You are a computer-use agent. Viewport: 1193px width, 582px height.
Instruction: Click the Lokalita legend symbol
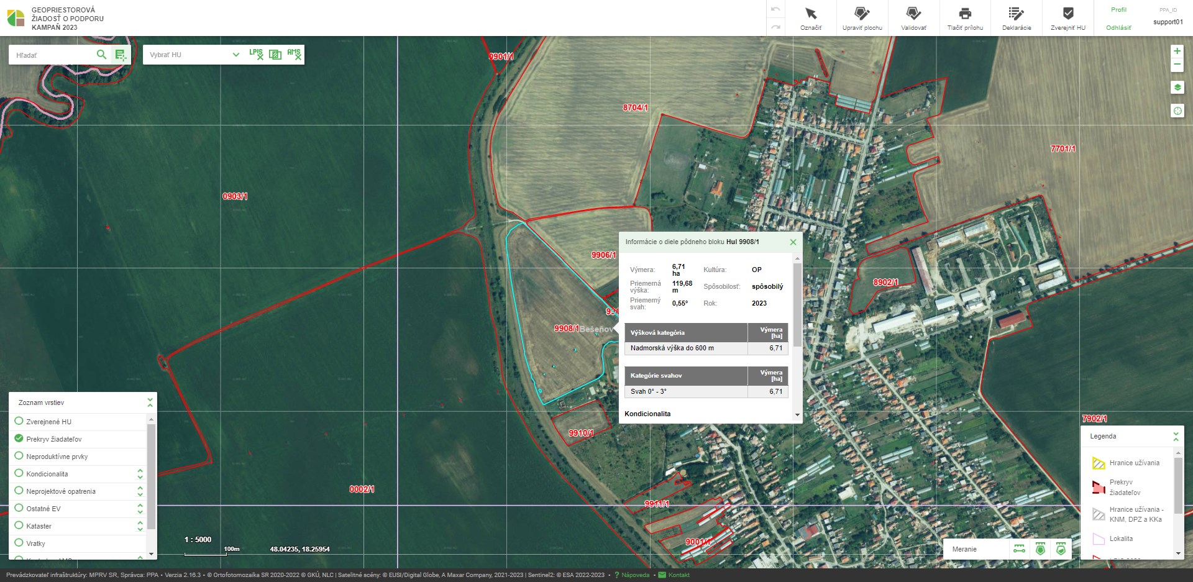pyautogui.click(x=1099, y=539)
